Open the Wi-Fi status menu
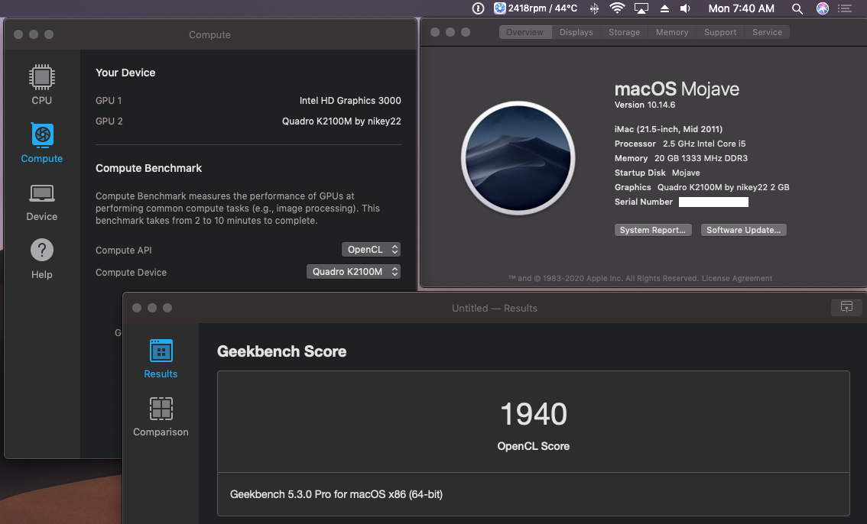The image size is (867, 524). tap(617, 8)
